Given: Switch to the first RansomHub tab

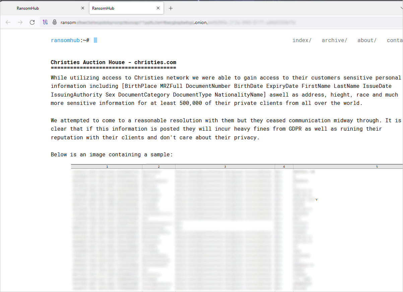Looking at the screenshot, I should [44, 8].
